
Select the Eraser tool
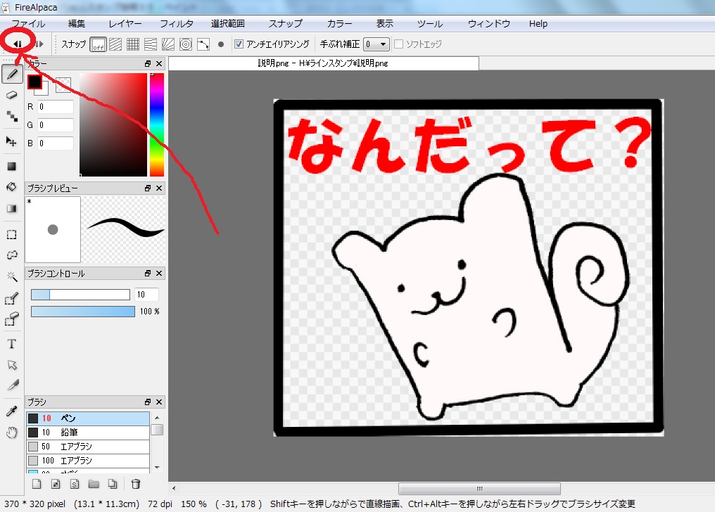pos(12,95)
